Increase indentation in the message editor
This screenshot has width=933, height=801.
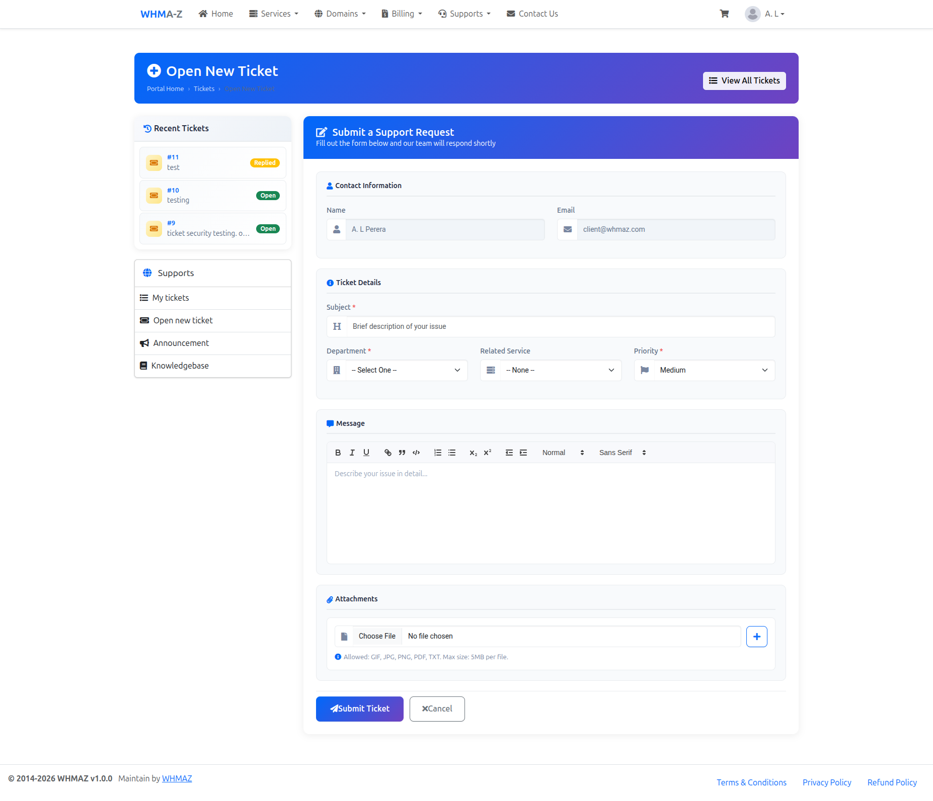523,452
